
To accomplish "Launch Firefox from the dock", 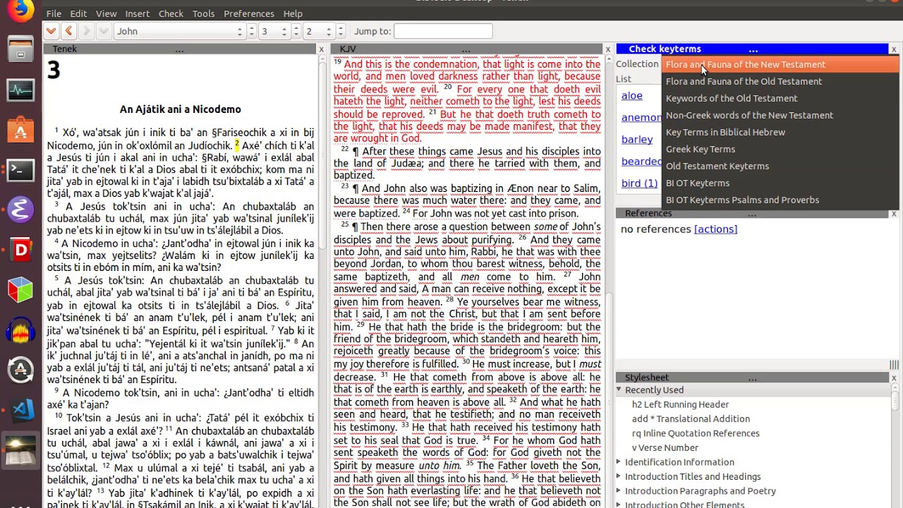I will (x=20, y=10).
